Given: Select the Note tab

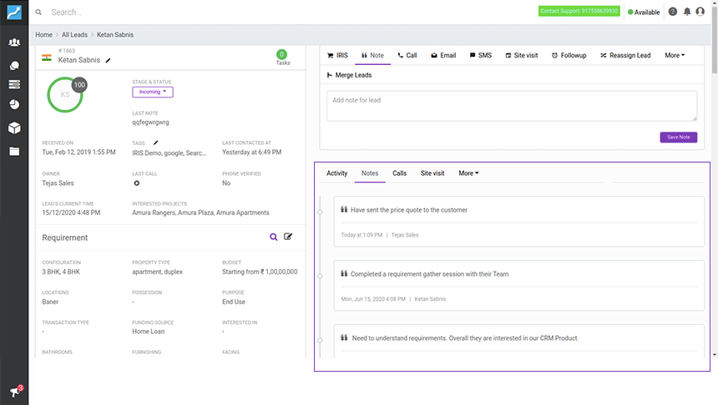Looking at the screenshot, I should pyautogui.click(x=372, y=55).
